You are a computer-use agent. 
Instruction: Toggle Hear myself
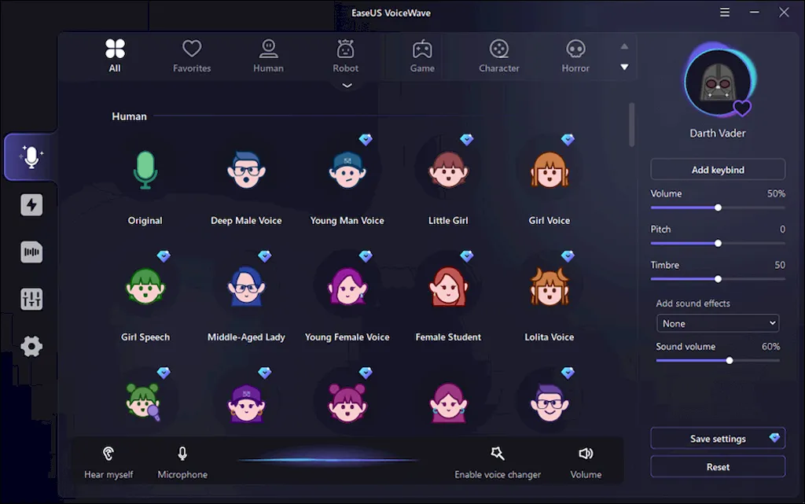[108, 463]
